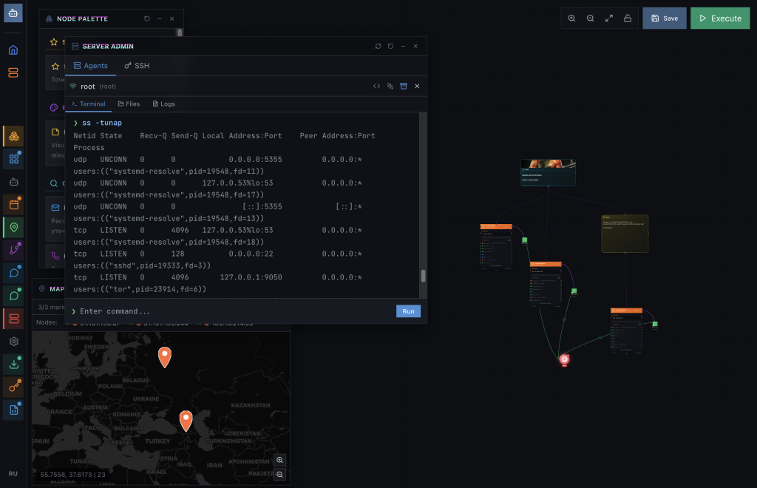Select the map pin icon in the sidebar

pyautogui.click(x=13, y=227)
